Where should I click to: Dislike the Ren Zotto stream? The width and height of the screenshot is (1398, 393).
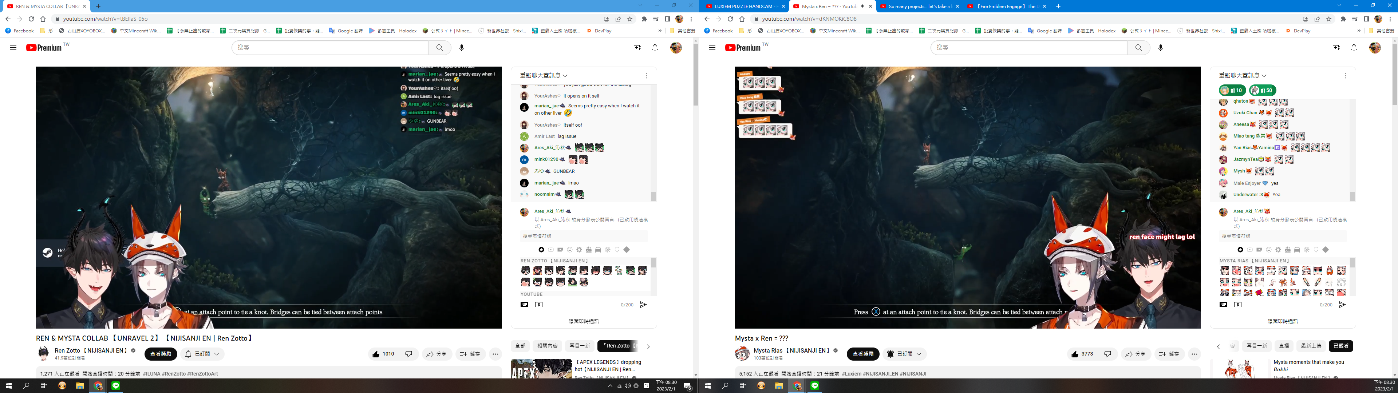[408, 354]
